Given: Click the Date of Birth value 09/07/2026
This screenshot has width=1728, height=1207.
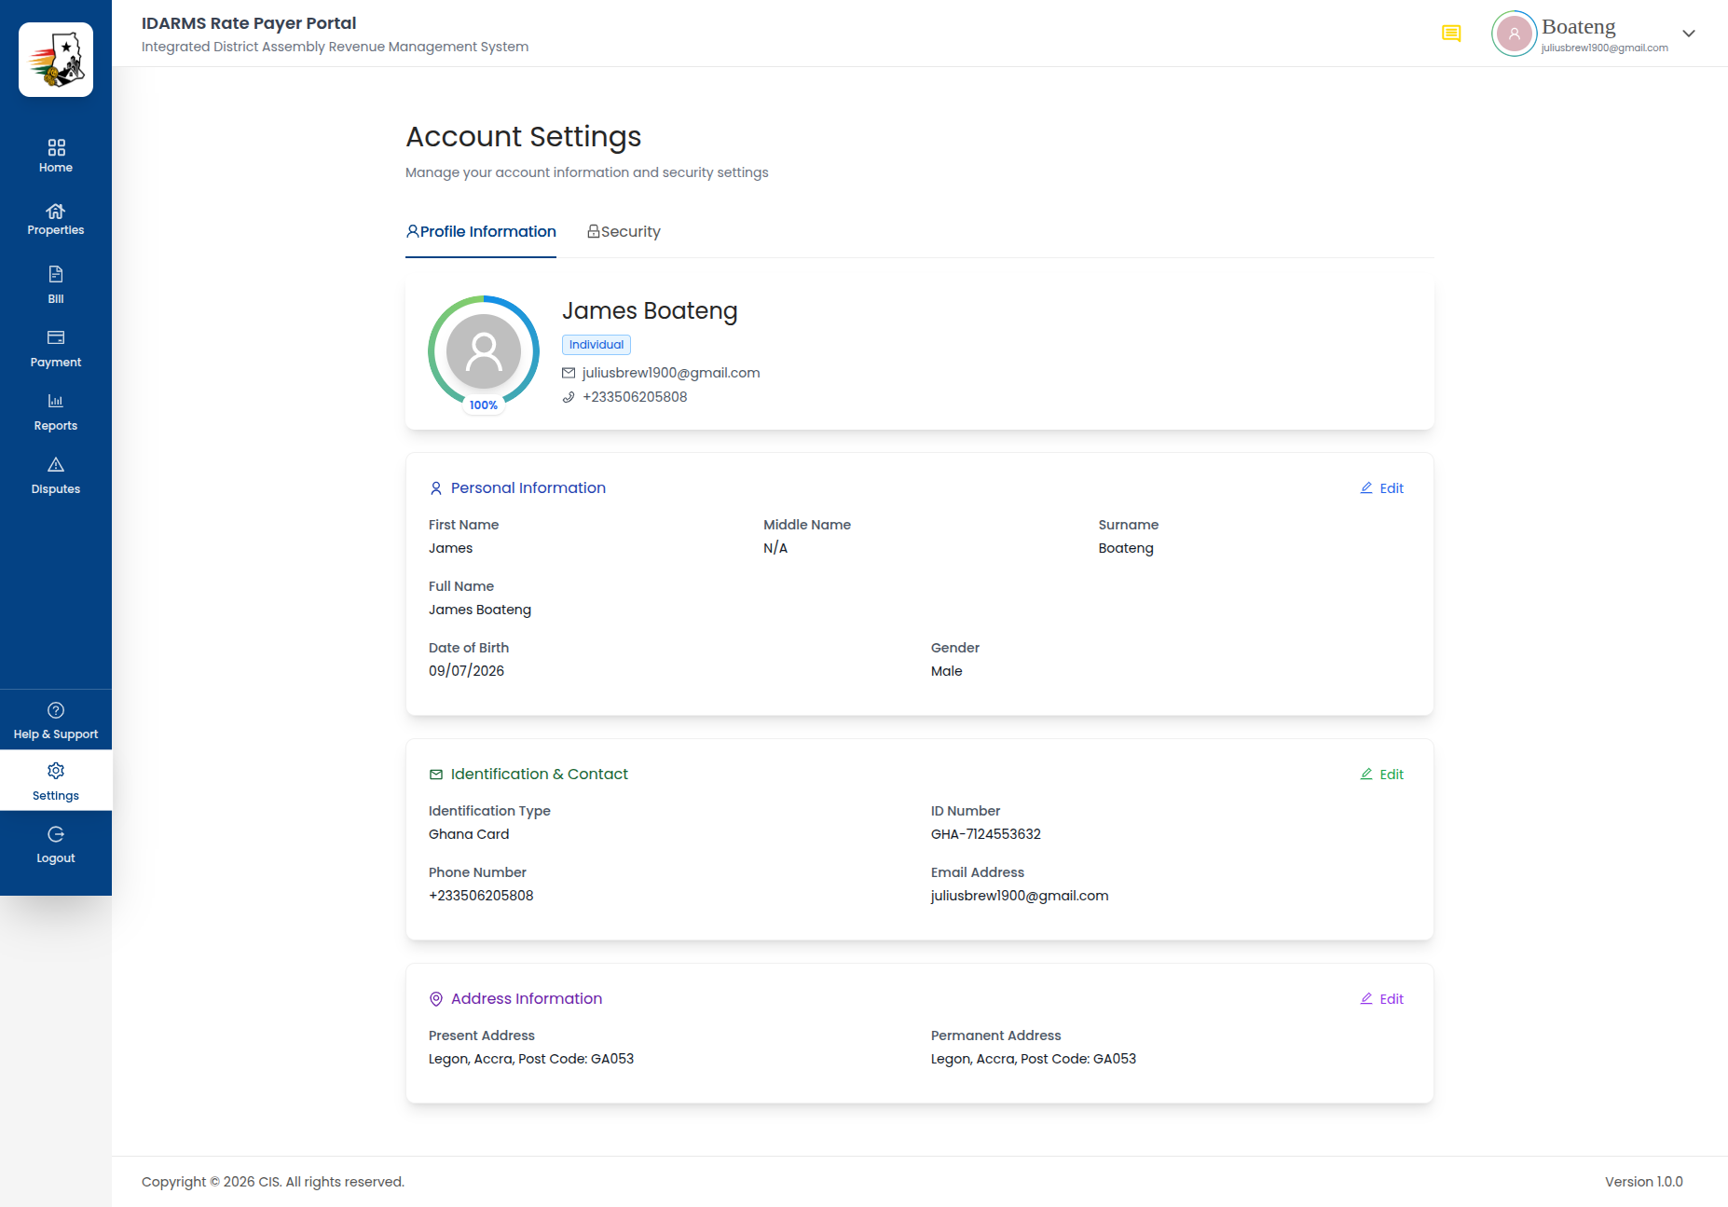Looking at the screenshot, I should 466,671.
